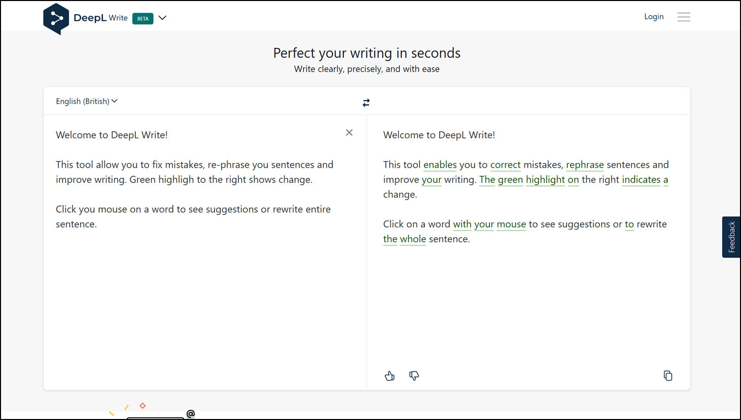This screenshot has height=420, width=741.
Task: Click the highlighted word "The"
Action: point(487,180)
